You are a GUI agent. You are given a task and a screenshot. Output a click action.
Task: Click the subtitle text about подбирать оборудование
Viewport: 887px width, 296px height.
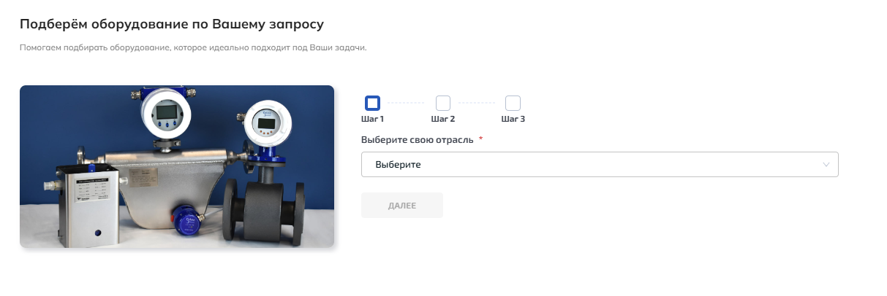(193, 48)
